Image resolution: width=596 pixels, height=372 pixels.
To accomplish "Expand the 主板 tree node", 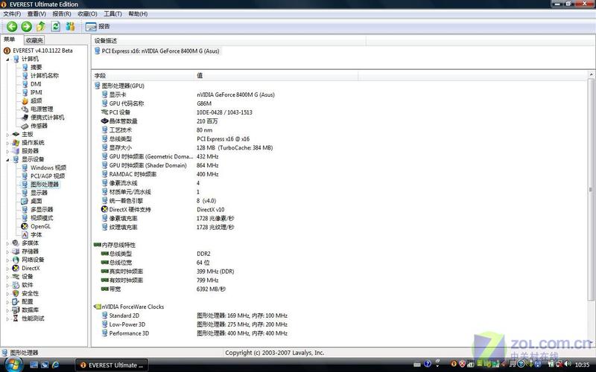I will pos(7,135).
